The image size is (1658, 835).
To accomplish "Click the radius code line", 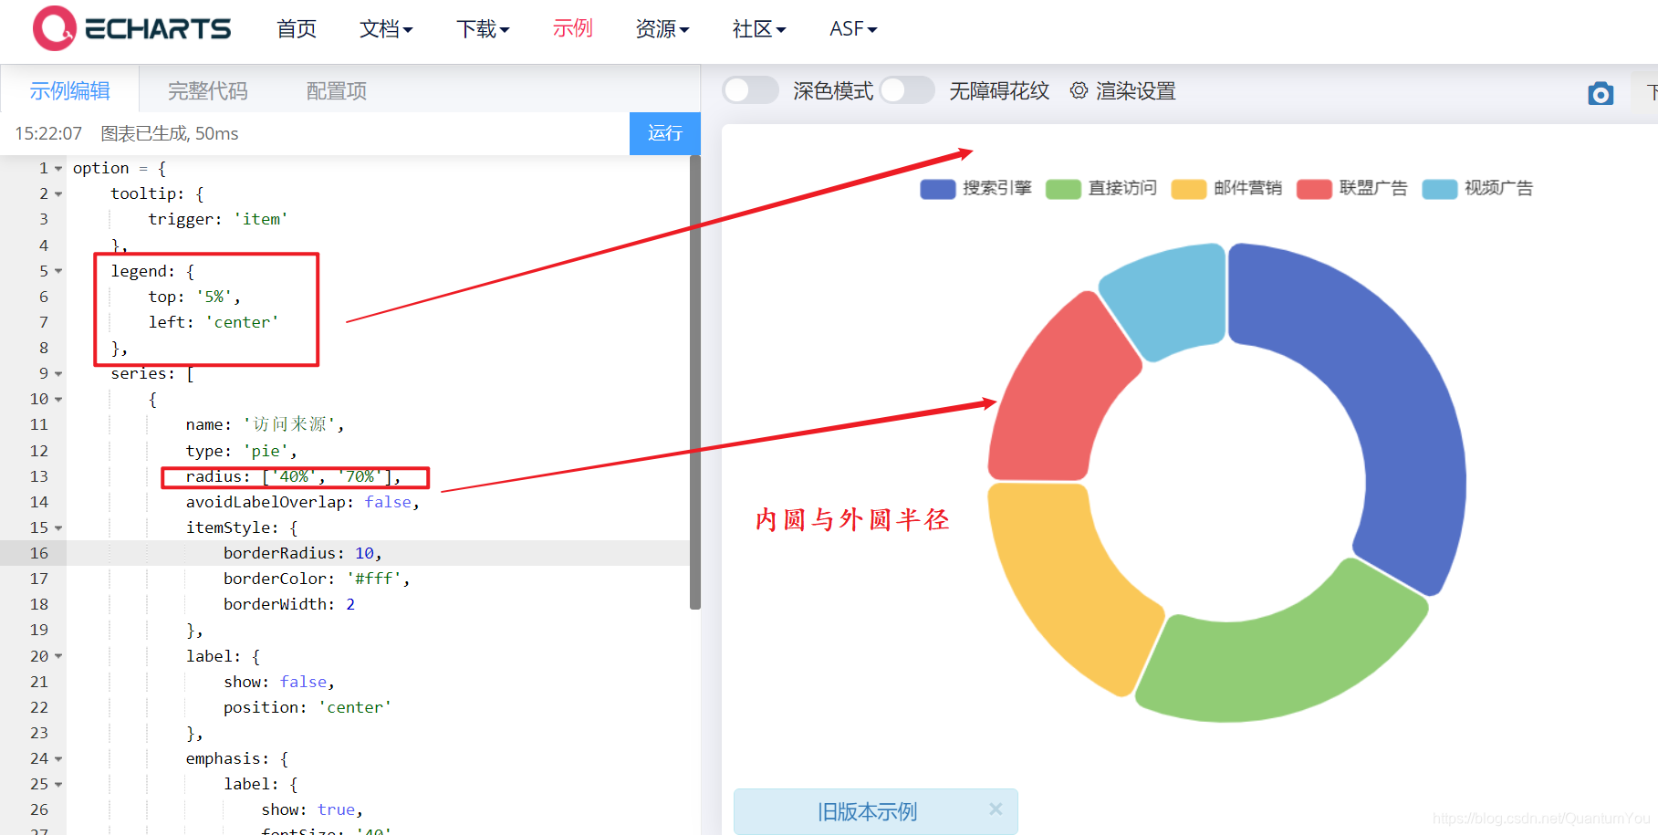I will tap(293, 476).
